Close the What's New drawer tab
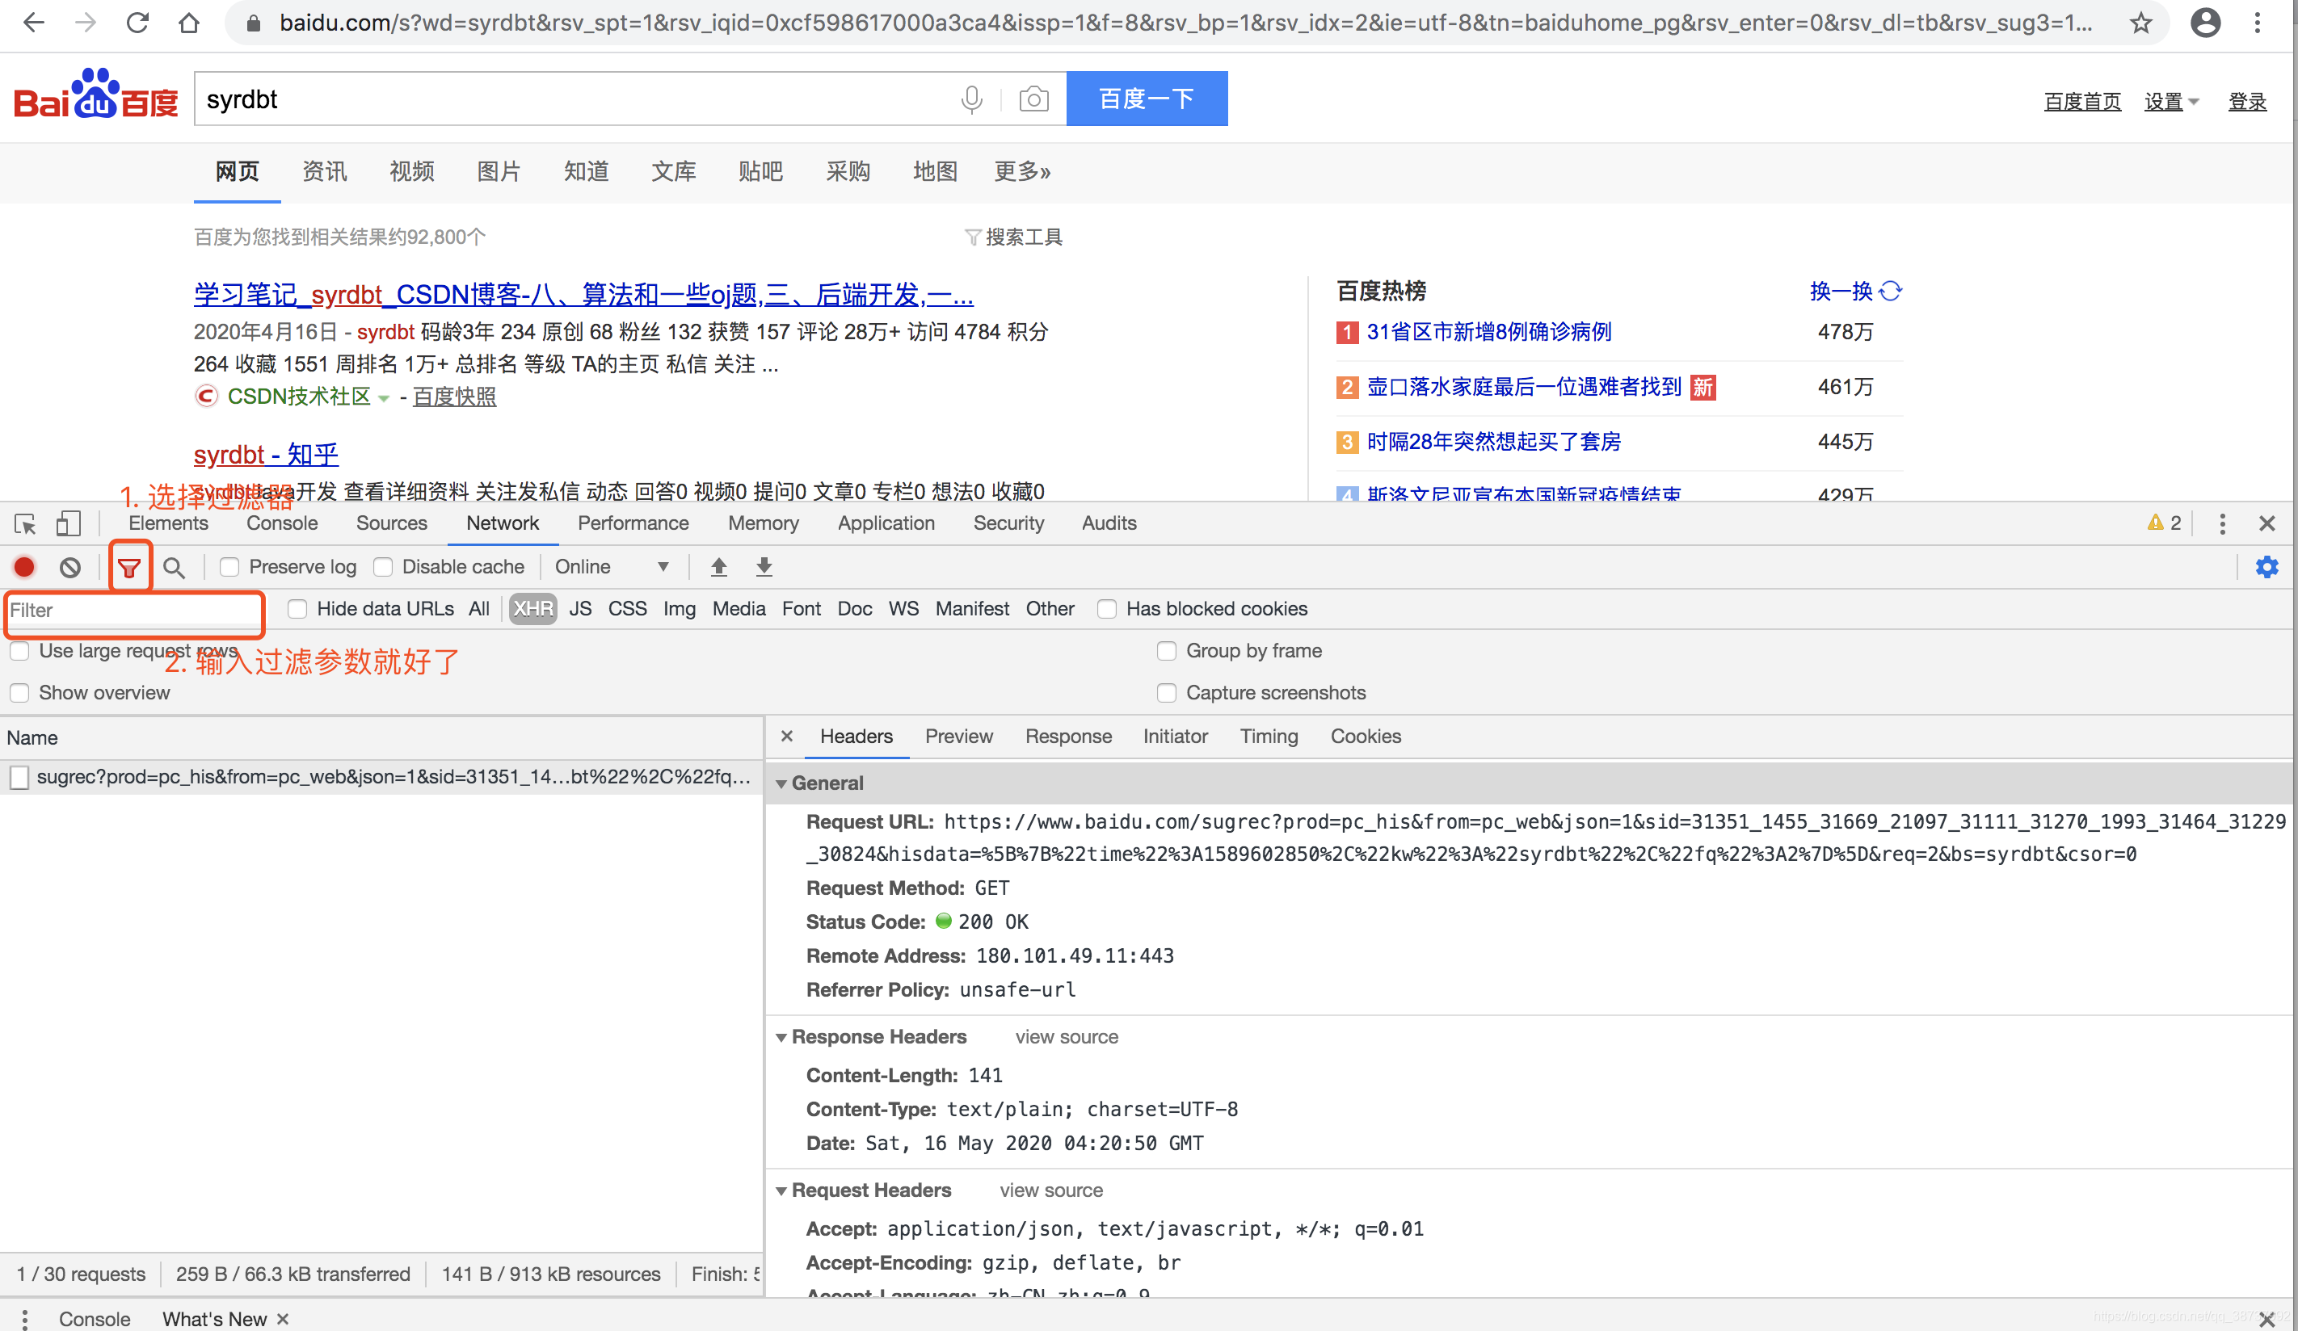Image resolution: width=2298 pixels, height=1331 pixels. [x=283, y=1318]
